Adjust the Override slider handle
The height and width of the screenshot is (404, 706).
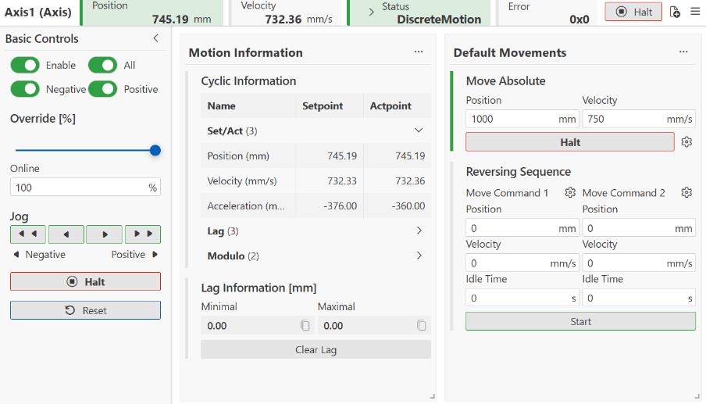pos(155,150)
